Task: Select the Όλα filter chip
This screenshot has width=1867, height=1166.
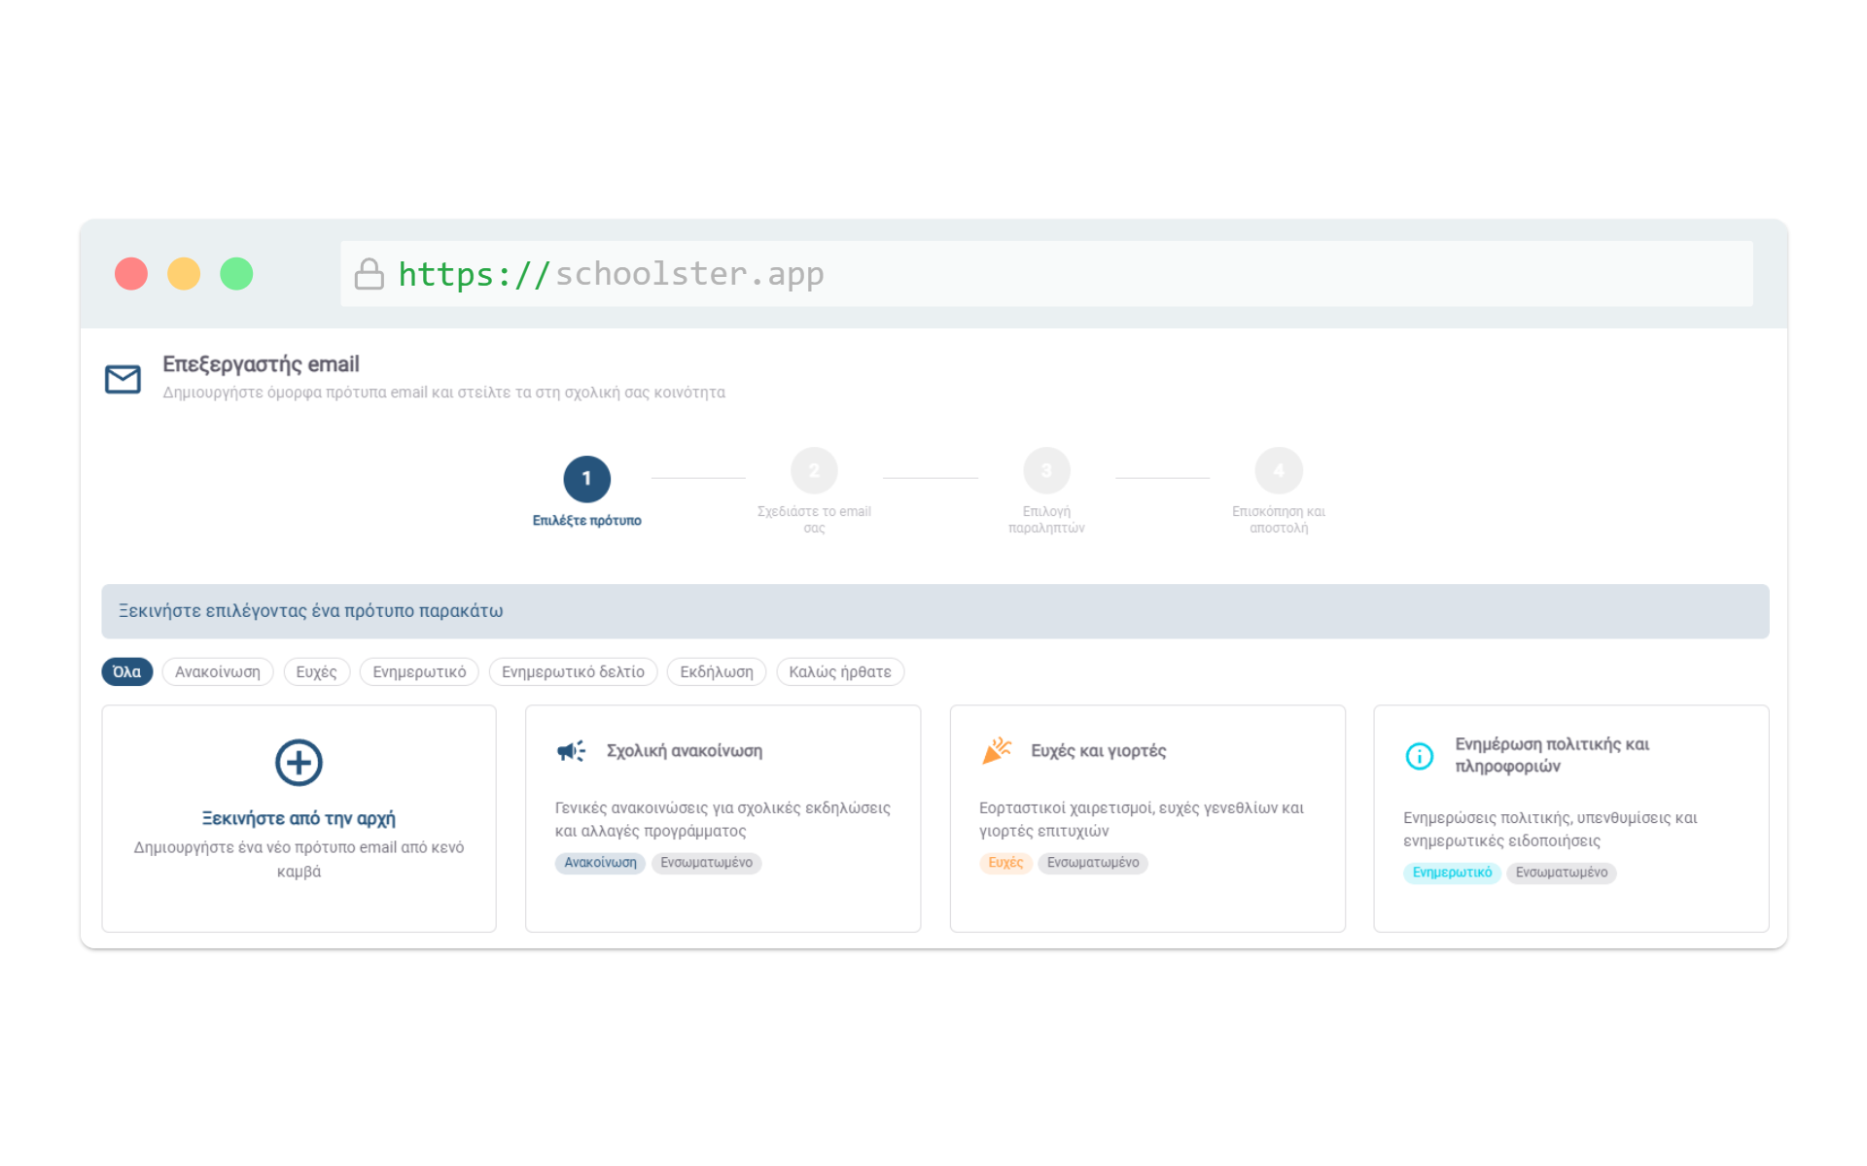Action: (x=127, y=672)
